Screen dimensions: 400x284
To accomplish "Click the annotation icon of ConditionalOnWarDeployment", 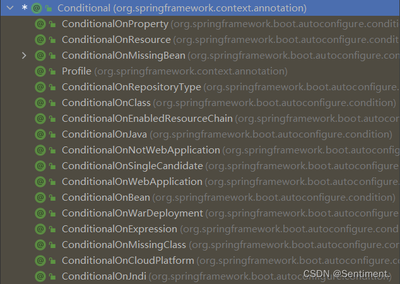I will tap(40, 213).
